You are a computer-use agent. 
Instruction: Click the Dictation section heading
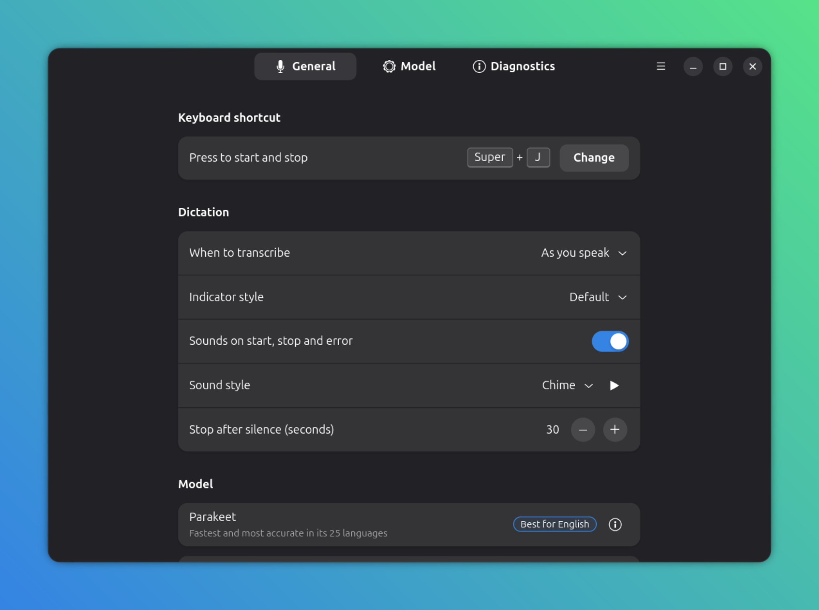pyautogui.click(x=203, y=212)
